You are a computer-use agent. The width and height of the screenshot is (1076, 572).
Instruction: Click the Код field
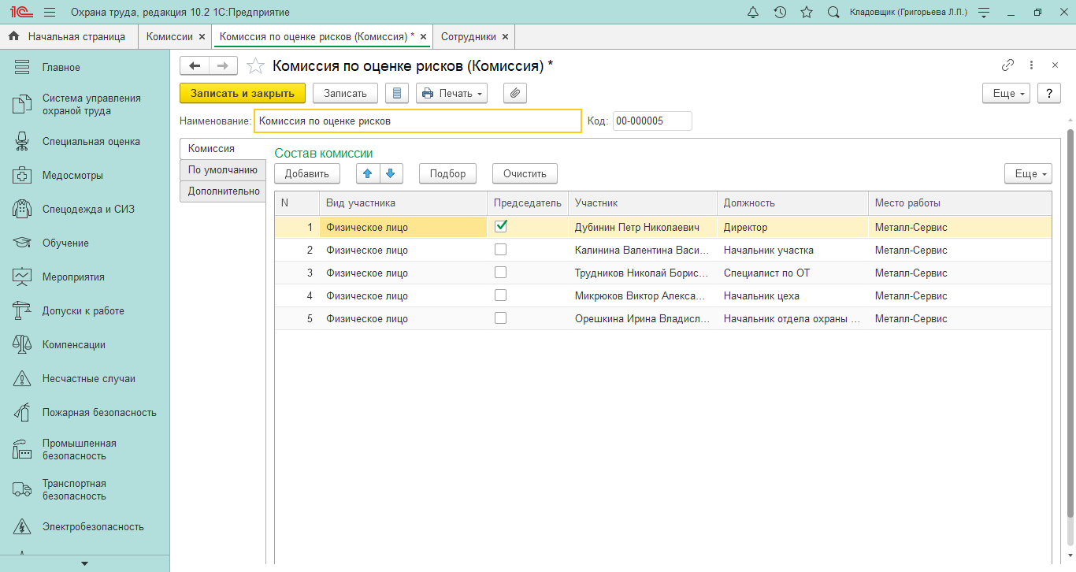[652, 121]
